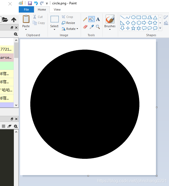Choose the Left arrow shape
The image size is (169, 186).
coord(150,23)
